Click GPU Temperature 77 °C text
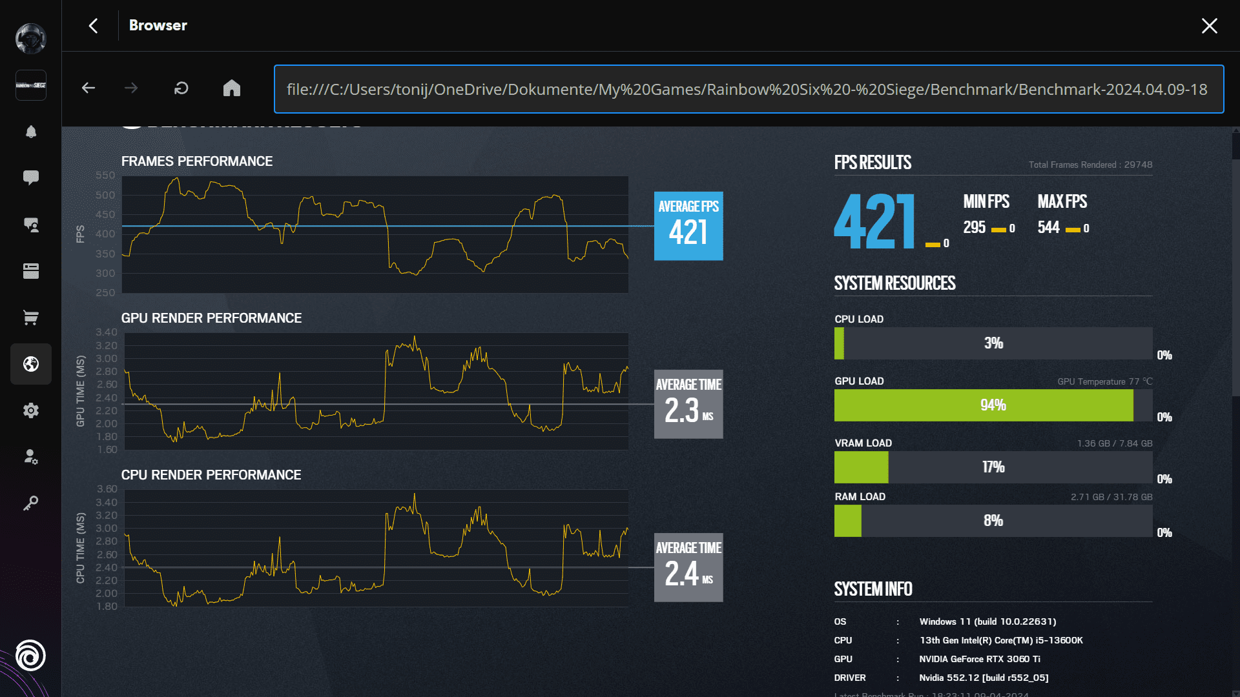Viewport: 1240px width, 697px height. tap(1104, 381)
